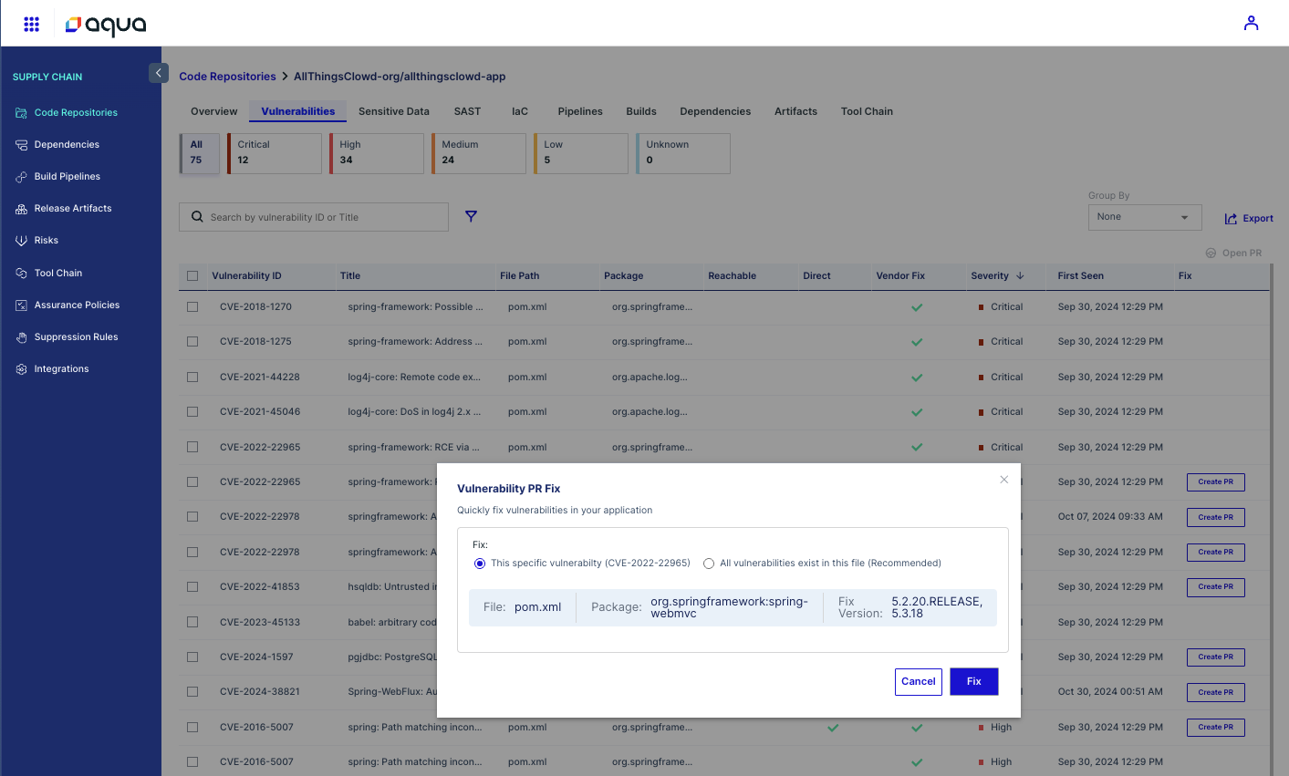Focus the vulnerability ID or Title search field
Image resolution: width=1289 pixels, height=776 pixels.
pos(314,217)
